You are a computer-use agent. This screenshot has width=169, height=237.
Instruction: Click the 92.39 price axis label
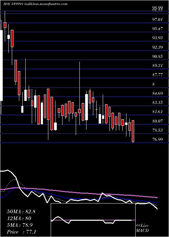(158, 47)
